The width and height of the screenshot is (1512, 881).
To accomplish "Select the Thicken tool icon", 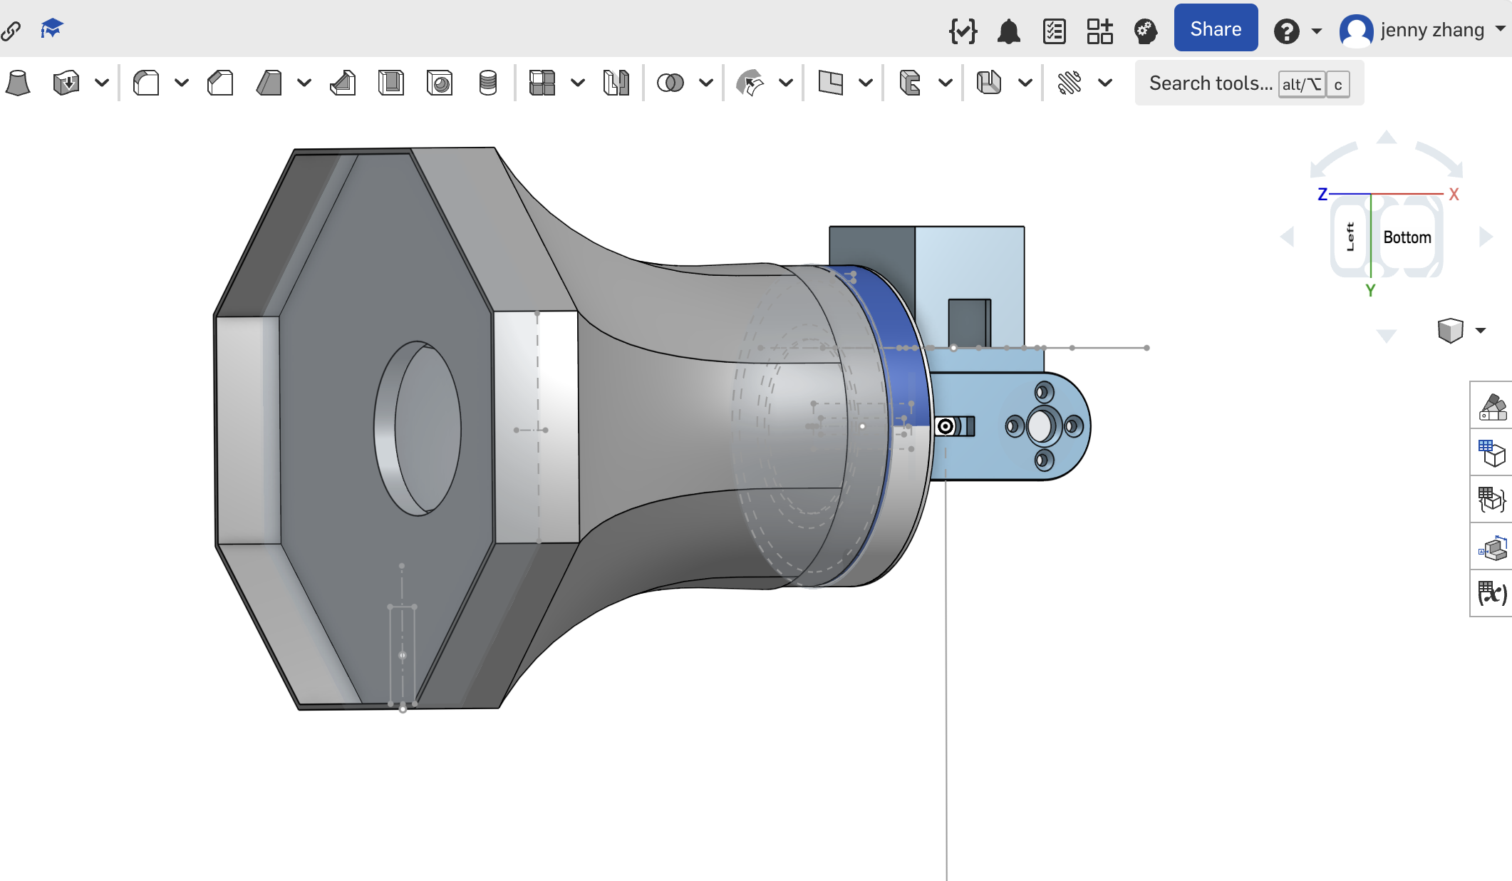I will (66, 83).
